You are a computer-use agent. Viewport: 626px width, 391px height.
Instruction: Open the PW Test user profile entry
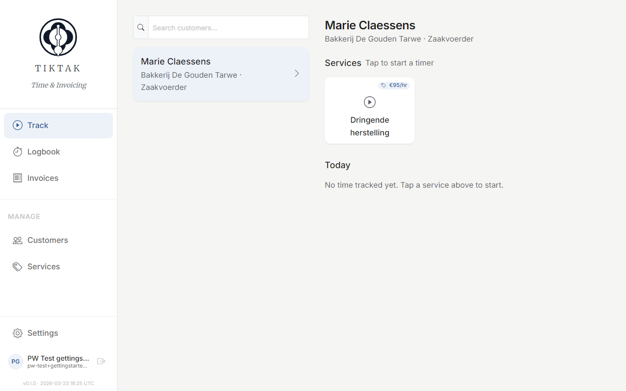click(x=58, y=361)
